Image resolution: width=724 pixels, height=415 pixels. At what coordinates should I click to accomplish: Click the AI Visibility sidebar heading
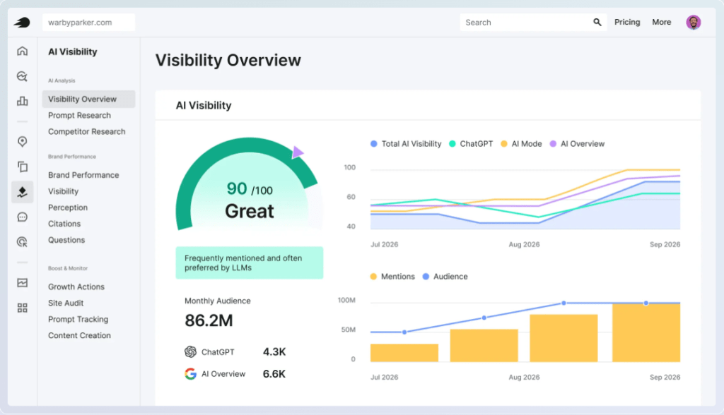click(73, 52)
